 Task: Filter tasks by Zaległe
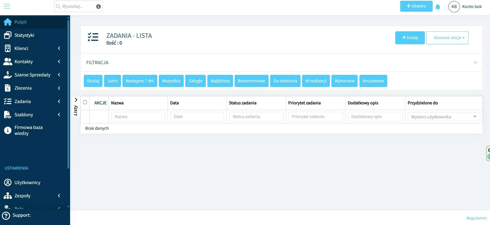tap(195, 81)
